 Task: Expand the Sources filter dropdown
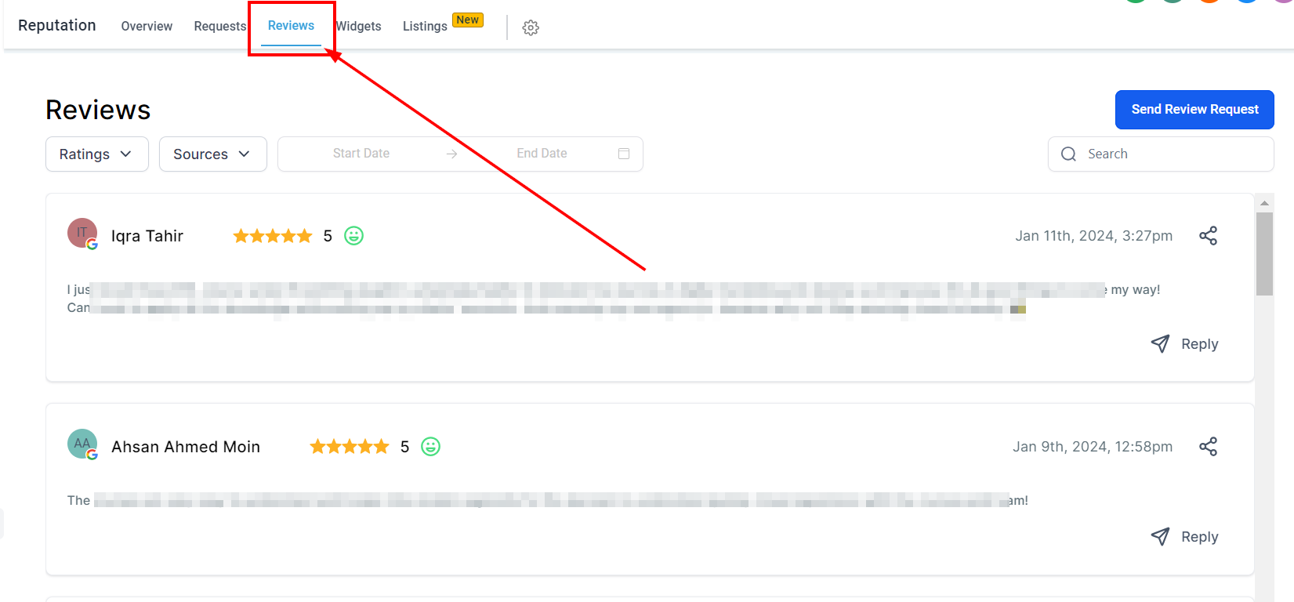(x=213, y=154)
